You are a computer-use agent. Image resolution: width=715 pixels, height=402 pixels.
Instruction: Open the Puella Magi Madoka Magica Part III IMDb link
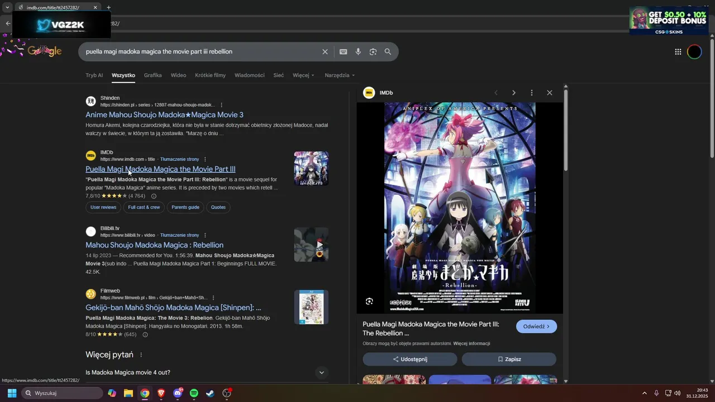(160, 169)
